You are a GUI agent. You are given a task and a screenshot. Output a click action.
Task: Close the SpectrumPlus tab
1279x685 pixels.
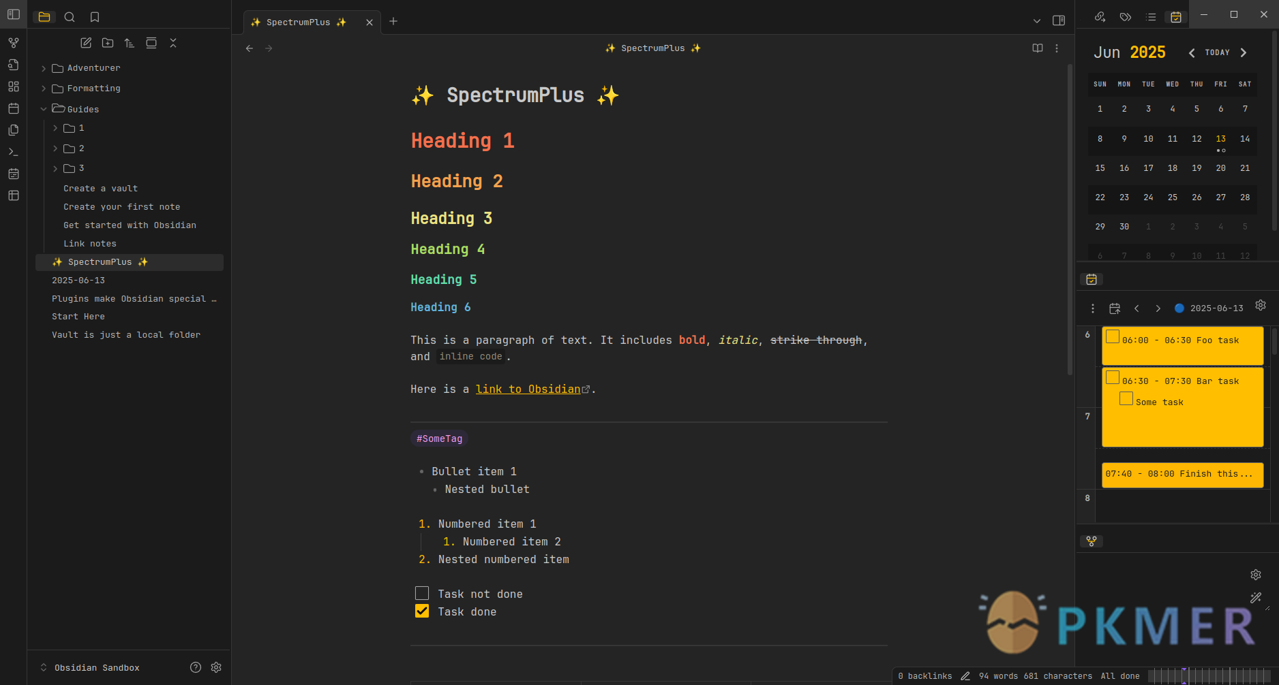pyautogui.click(x=370, y=22)
